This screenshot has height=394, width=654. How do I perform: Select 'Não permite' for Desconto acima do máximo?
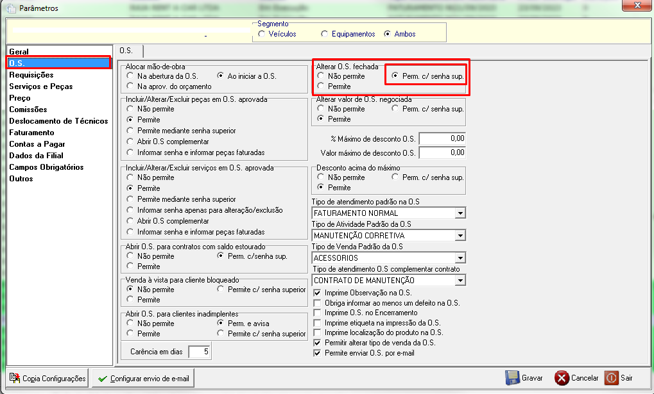click(321, 177)
